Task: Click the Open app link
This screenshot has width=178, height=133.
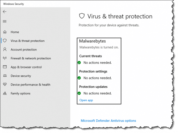Action: click(x=86, y=100)
